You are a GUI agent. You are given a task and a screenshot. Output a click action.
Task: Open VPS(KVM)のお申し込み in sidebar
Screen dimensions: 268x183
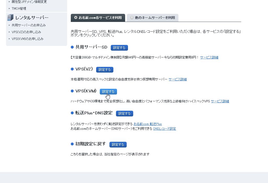[x=27, y=39]
